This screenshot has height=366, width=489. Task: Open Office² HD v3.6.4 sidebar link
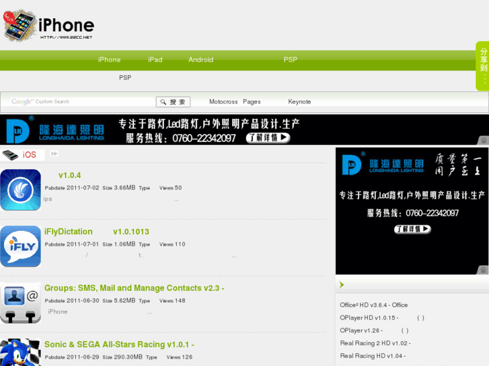point(373,305)
